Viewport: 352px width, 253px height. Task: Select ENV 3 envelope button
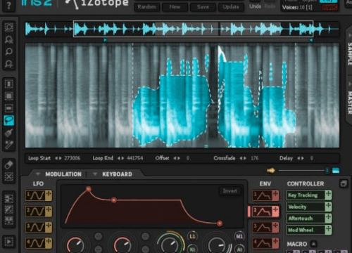(x=263, y=227)
